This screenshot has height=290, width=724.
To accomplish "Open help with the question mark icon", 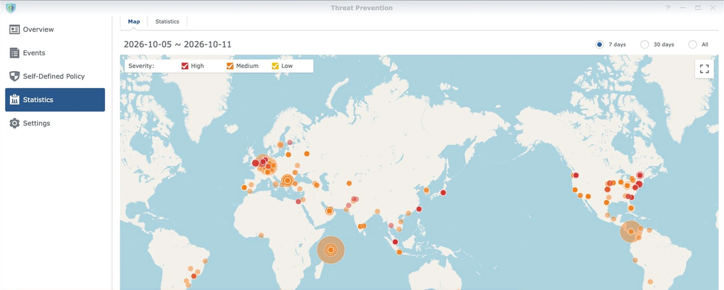I will pyautogui.click(x=668, y=8).
